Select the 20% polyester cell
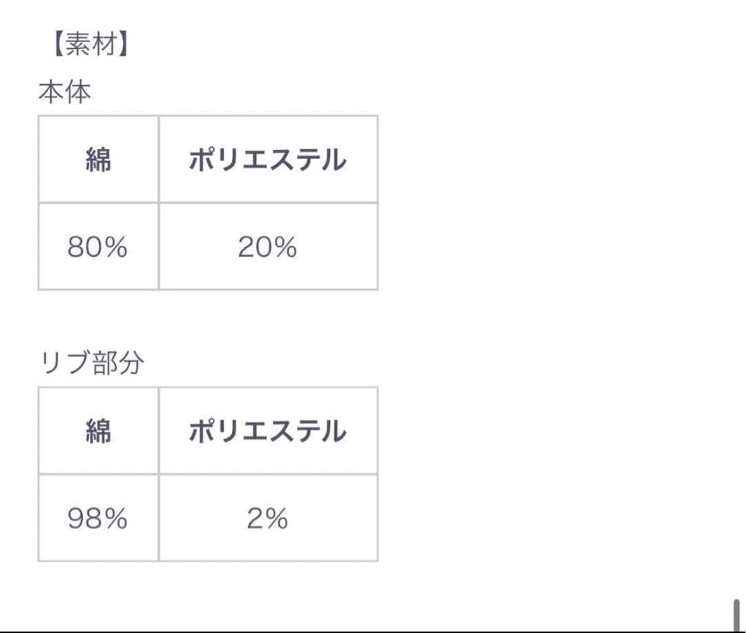 (267, 247)
